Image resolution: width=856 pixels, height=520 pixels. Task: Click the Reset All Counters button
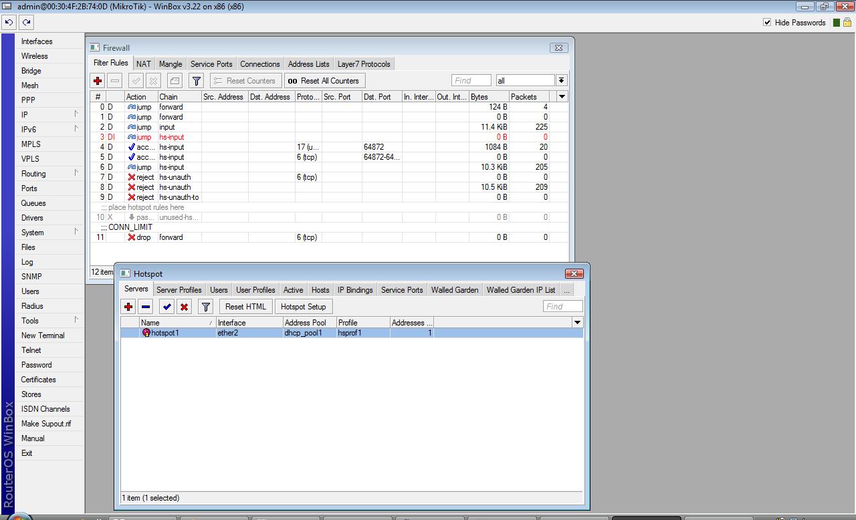324,81
